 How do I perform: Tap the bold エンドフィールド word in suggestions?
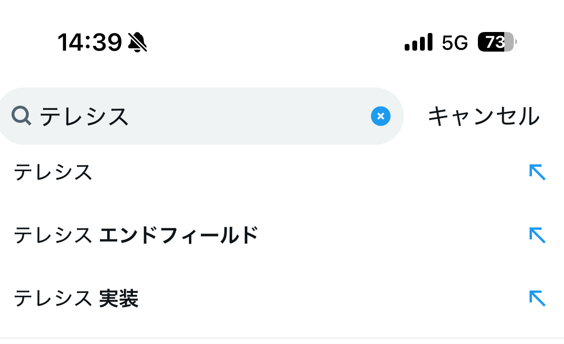[178, 235]
